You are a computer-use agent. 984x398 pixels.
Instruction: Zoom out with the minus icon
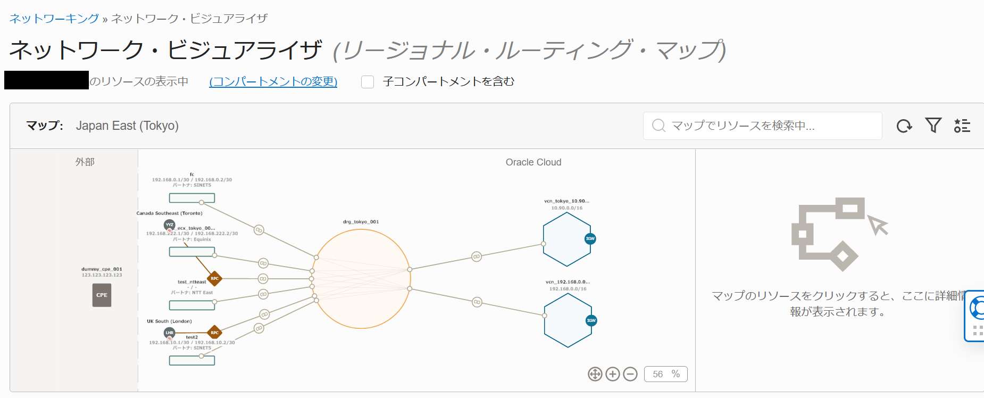pyautogui.click(x=630, y=374)
